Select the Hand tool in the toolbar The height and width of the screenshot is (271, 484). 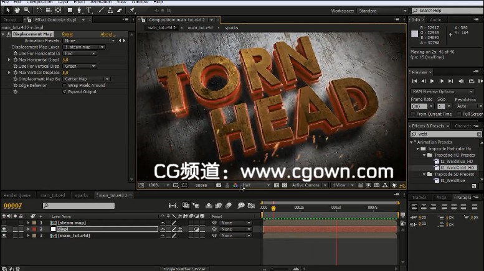click(x=16, y=10)
